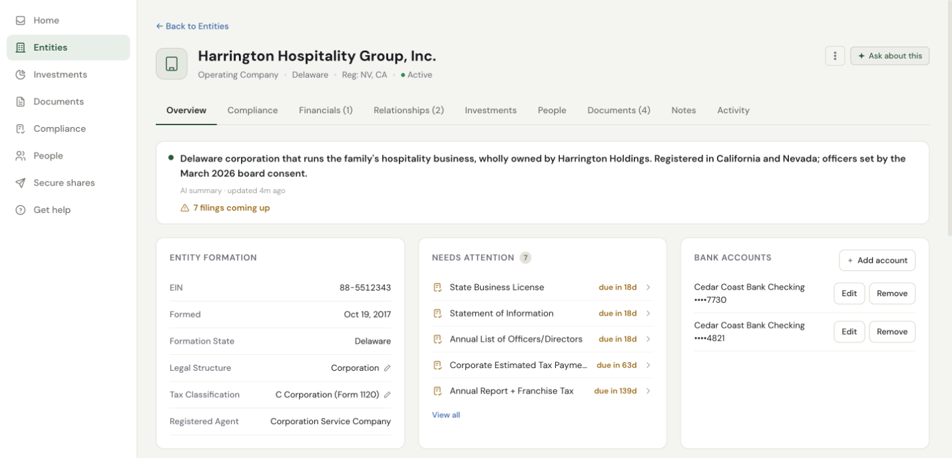Click the Formation State value Delaware
The height and width of the screenshot is (458, 952).
click(x=373, y=341)
